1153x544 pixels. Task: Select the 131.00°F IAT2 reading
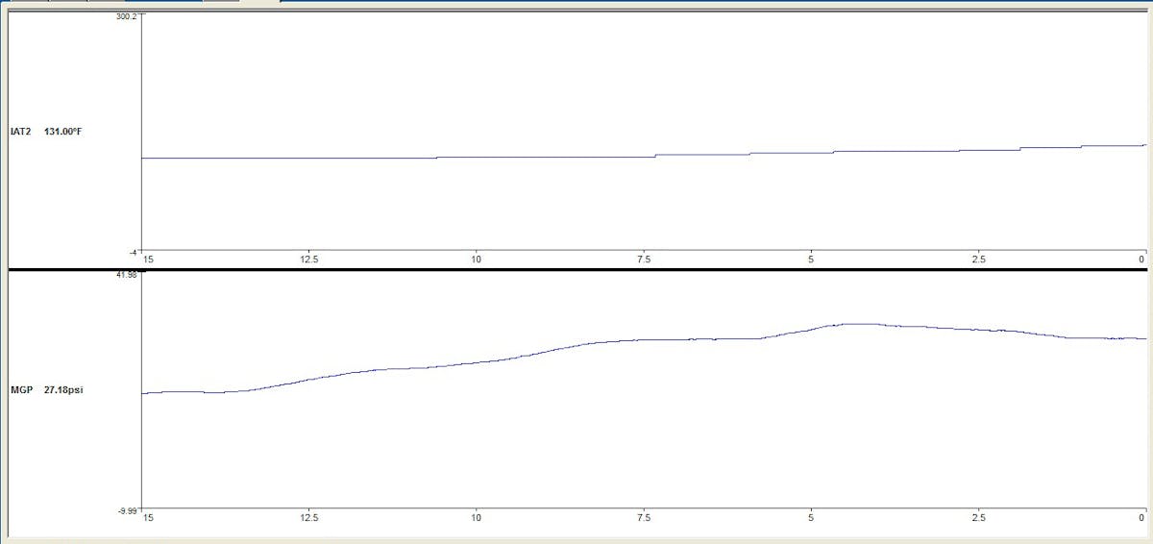pos(63,132)
